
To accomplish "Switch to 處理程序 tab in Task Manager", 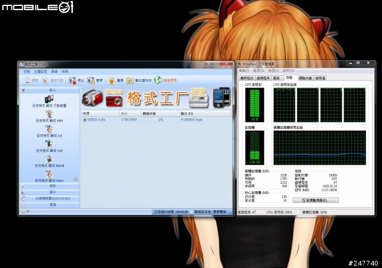I will (263, 78).
